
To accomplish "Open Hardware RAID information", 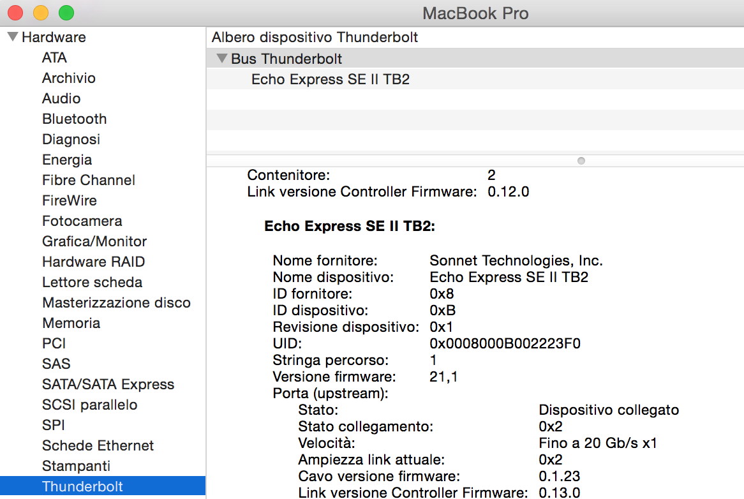I will (x=93, y=262).
